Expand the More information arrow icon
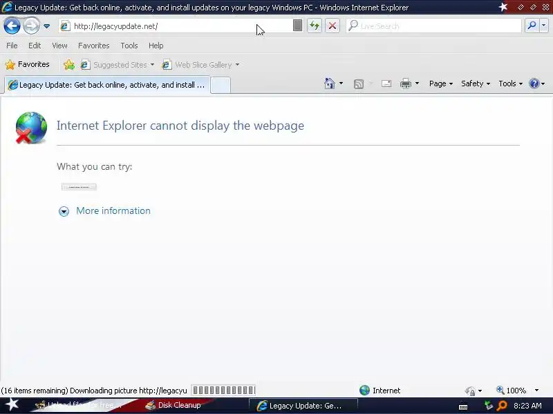The width and height of the screenshot is (553, 414). click(x=64, y=211)
